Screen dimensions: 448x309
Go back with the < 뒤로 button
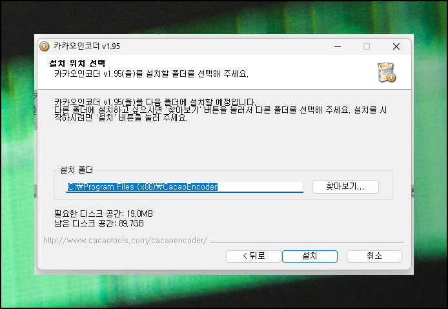[254, 256]
